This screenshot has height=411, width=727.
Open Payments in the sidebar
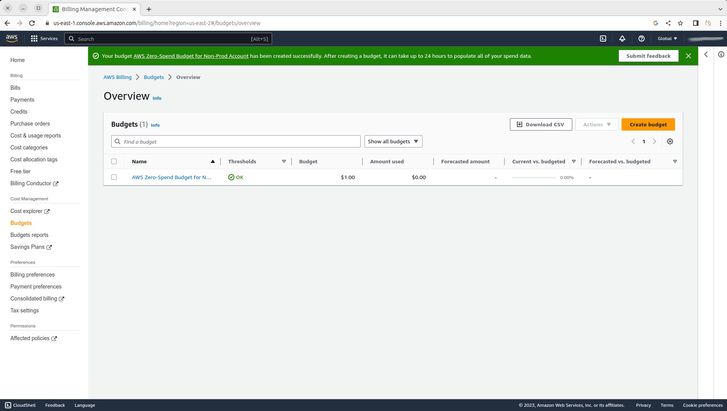click(22, 100)
